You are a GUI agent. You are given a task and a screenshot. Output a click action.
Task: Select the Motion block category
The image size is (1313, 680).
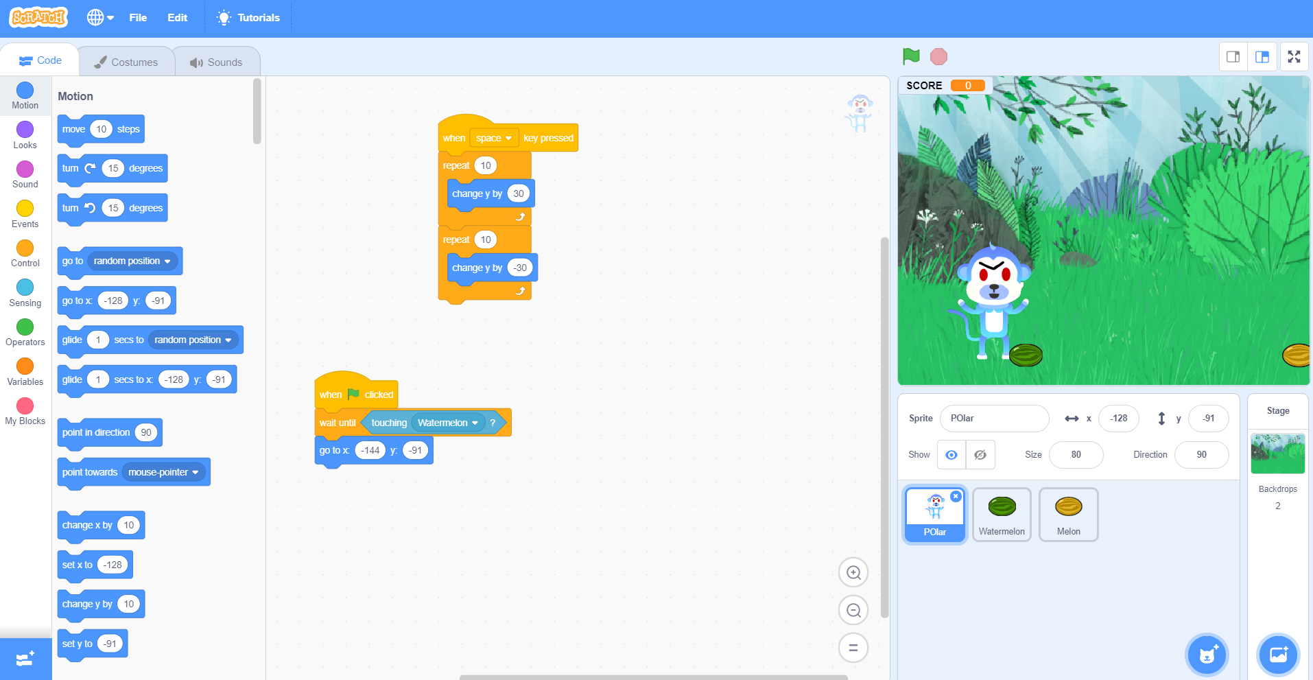click(25, 95)
